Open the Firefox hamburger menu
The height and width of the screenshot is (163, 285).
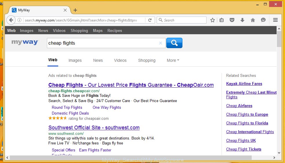pos(275,20)
